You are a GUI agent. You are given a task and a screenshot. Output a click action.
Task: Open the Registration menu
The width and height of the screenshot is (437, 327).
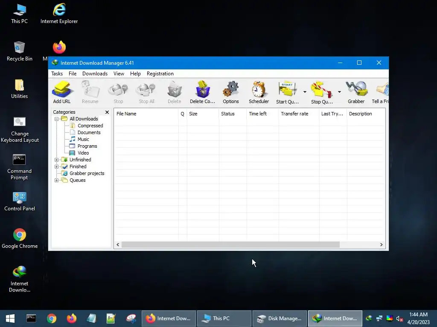(160, 74)
